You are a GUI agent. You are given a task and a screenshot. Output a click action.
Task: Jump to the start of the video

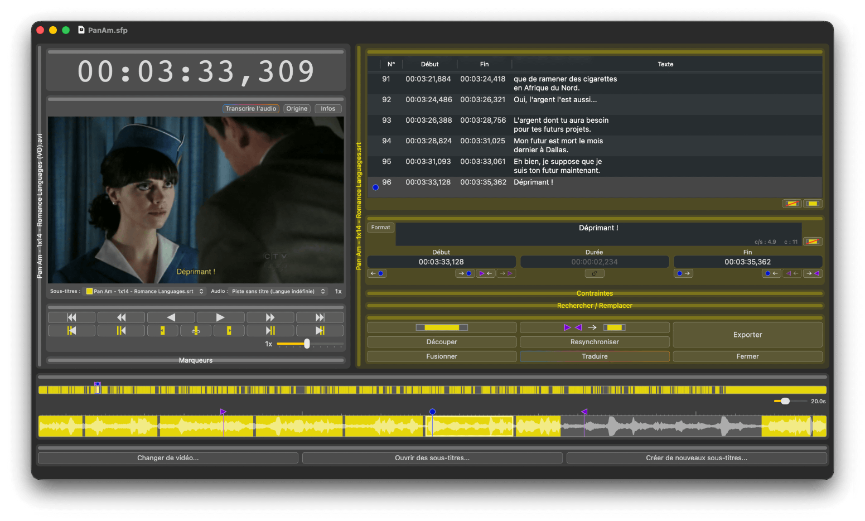pyautogui.click(x=72, y=317)
